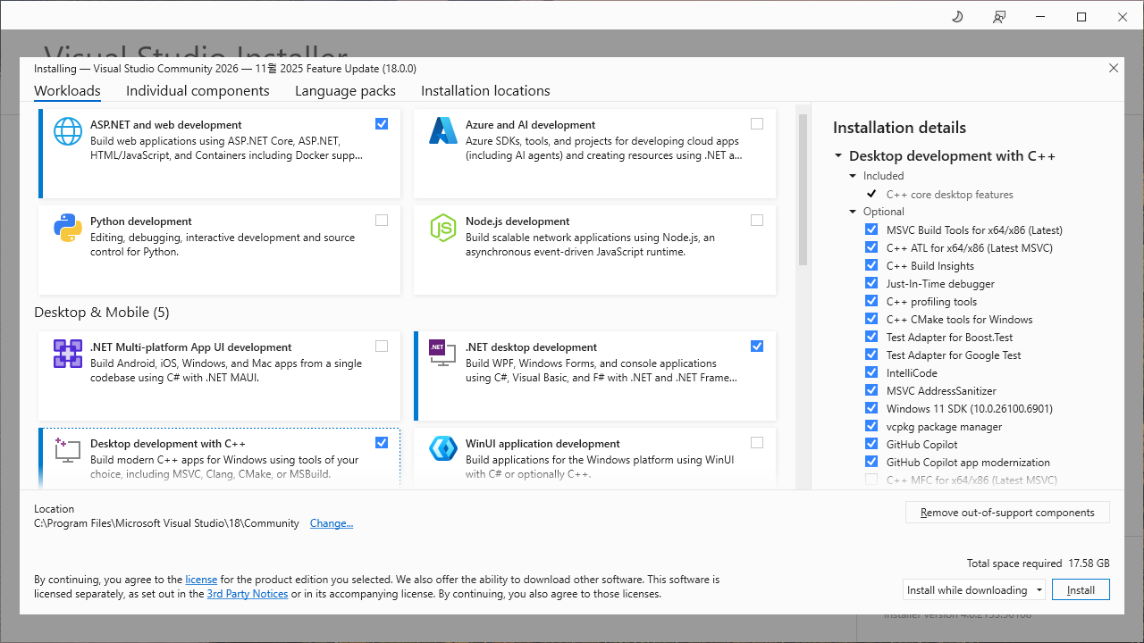
Task: Click the Azure and AI development icon
Action: click(443, 131)
